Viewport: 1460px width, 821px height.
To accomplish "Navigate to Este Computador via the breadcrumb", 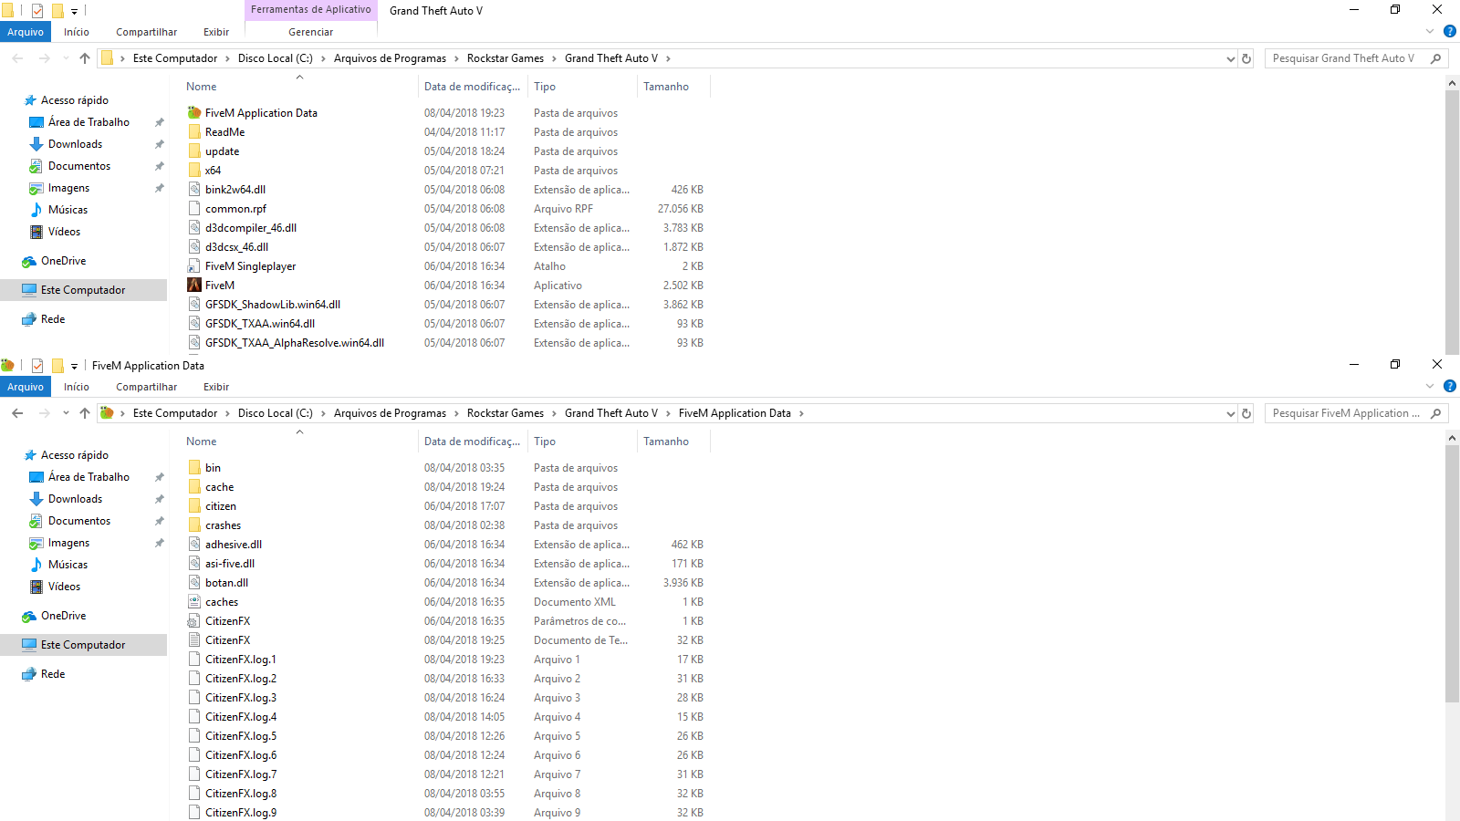I will 175,57.
